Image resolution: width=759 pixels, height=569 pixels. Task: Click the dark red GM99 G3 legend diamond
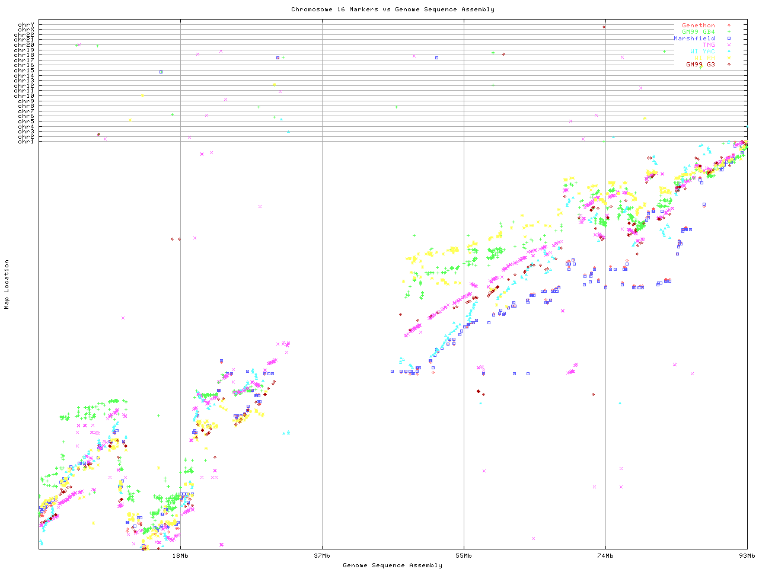click(729, 65)
